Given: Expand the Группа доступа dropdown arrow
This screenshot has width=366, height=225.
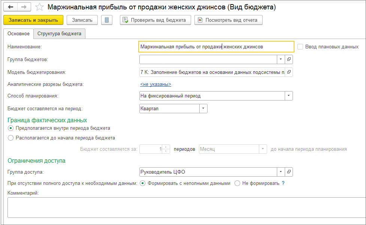Looking at the screenshot, I should click(281, 172).
